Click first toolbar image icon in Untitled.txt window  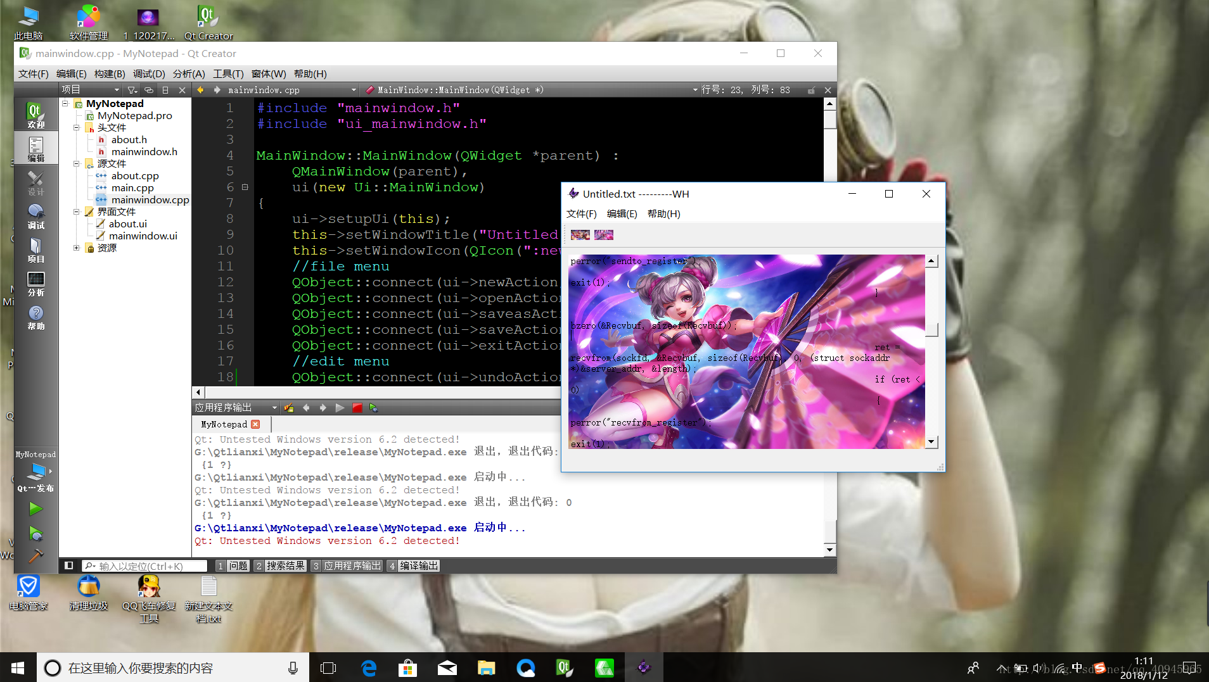(x=580, y=235)
